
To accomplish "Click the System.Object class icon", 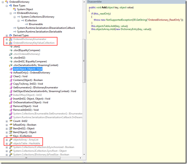I will click(15, 9).
